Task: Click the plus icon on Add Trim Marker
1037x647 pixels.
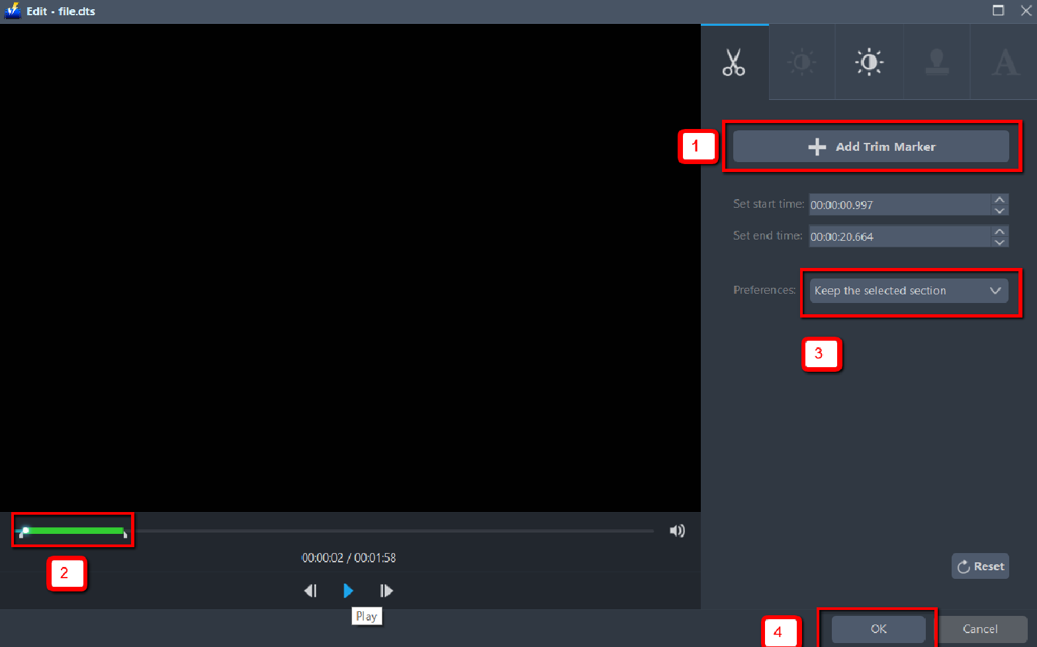Action: (817, 146)
